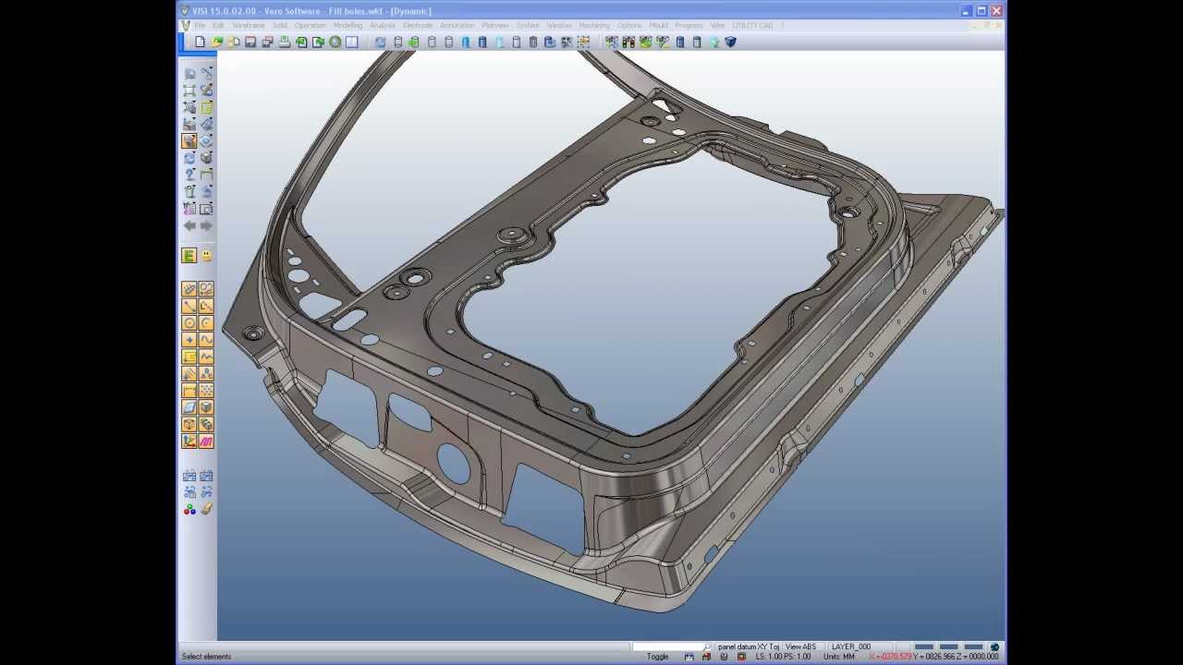Click the blue 3D cube icon ending top toolbar
Viewport: 1183px width, 665px height.
click(730, 42)
